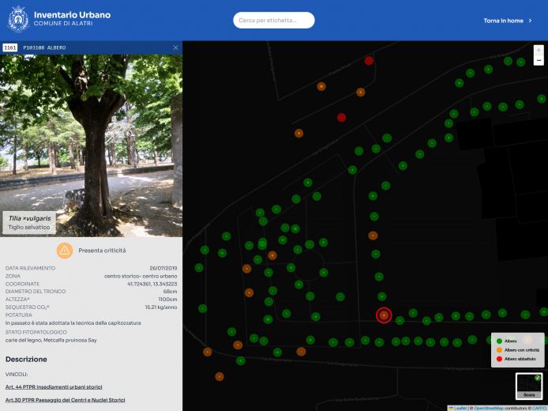Screen dimensions: 548x411
Task: Click the STATO FITOPATOLOGICO label
Action: 36,332
